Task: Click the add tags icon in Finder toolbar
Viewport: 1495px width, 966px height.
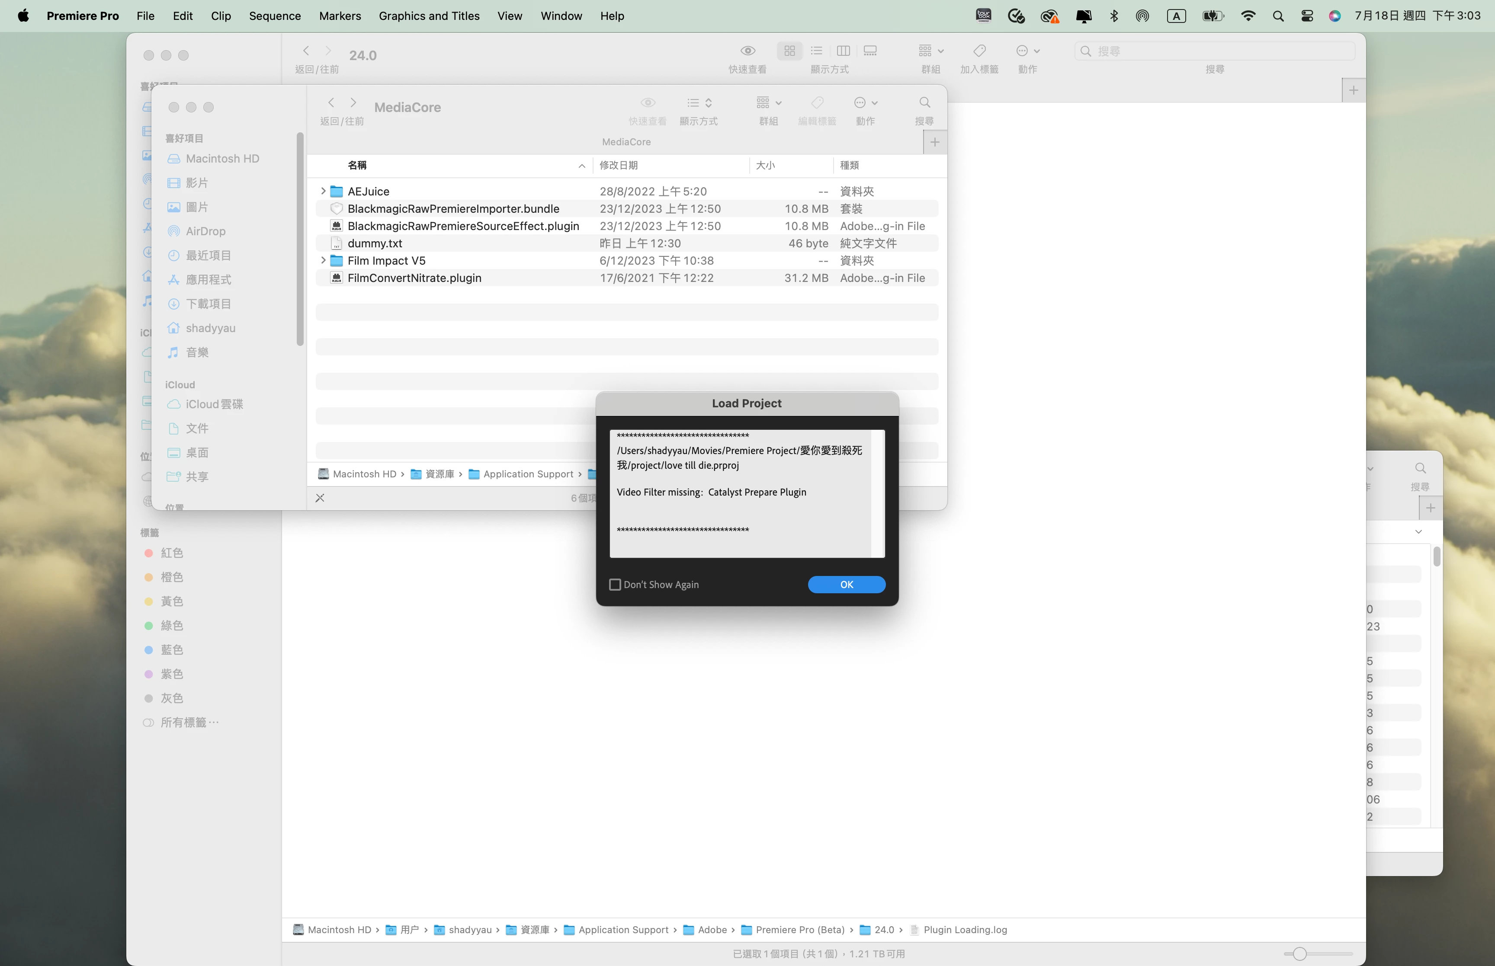Action: [978, 51]
